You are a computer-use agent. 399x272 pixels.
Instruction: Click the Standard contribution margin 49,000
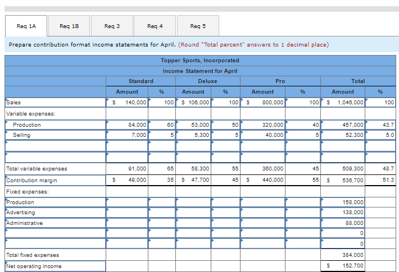pos(127,180)
